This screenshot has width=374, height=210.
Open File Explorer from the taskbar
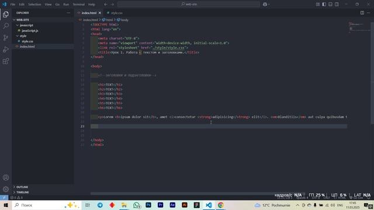coord(124,205)
